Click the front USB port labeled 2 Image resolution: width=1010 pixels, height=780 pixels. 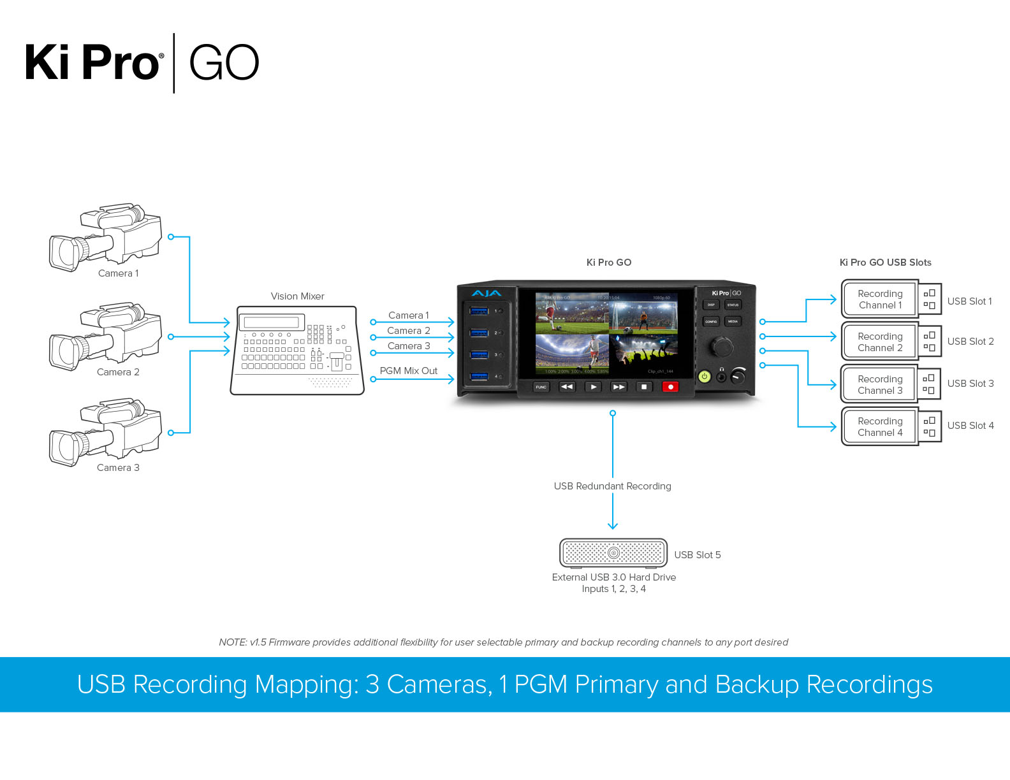[x=479, y=333]
